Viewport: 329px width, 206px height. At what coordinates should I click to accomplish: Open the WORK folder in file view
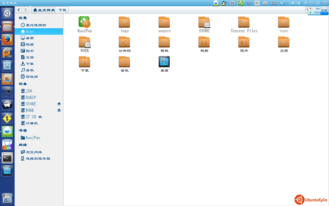84,42
